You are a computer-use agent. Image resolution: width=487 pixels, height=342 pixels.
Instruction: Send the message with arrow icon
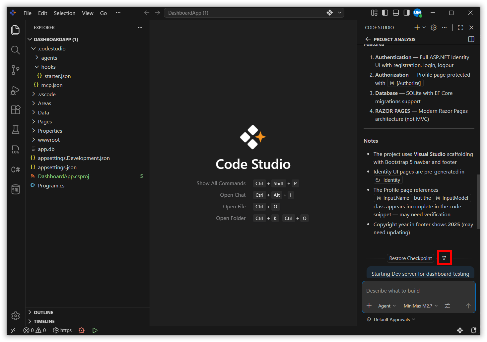[468, 306]
